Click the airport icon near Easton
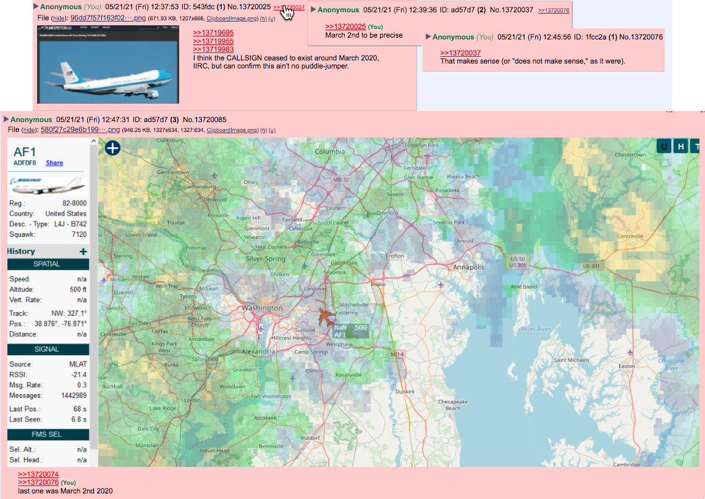The height and width of the screenshot is (499, 705). coord(630,352)
